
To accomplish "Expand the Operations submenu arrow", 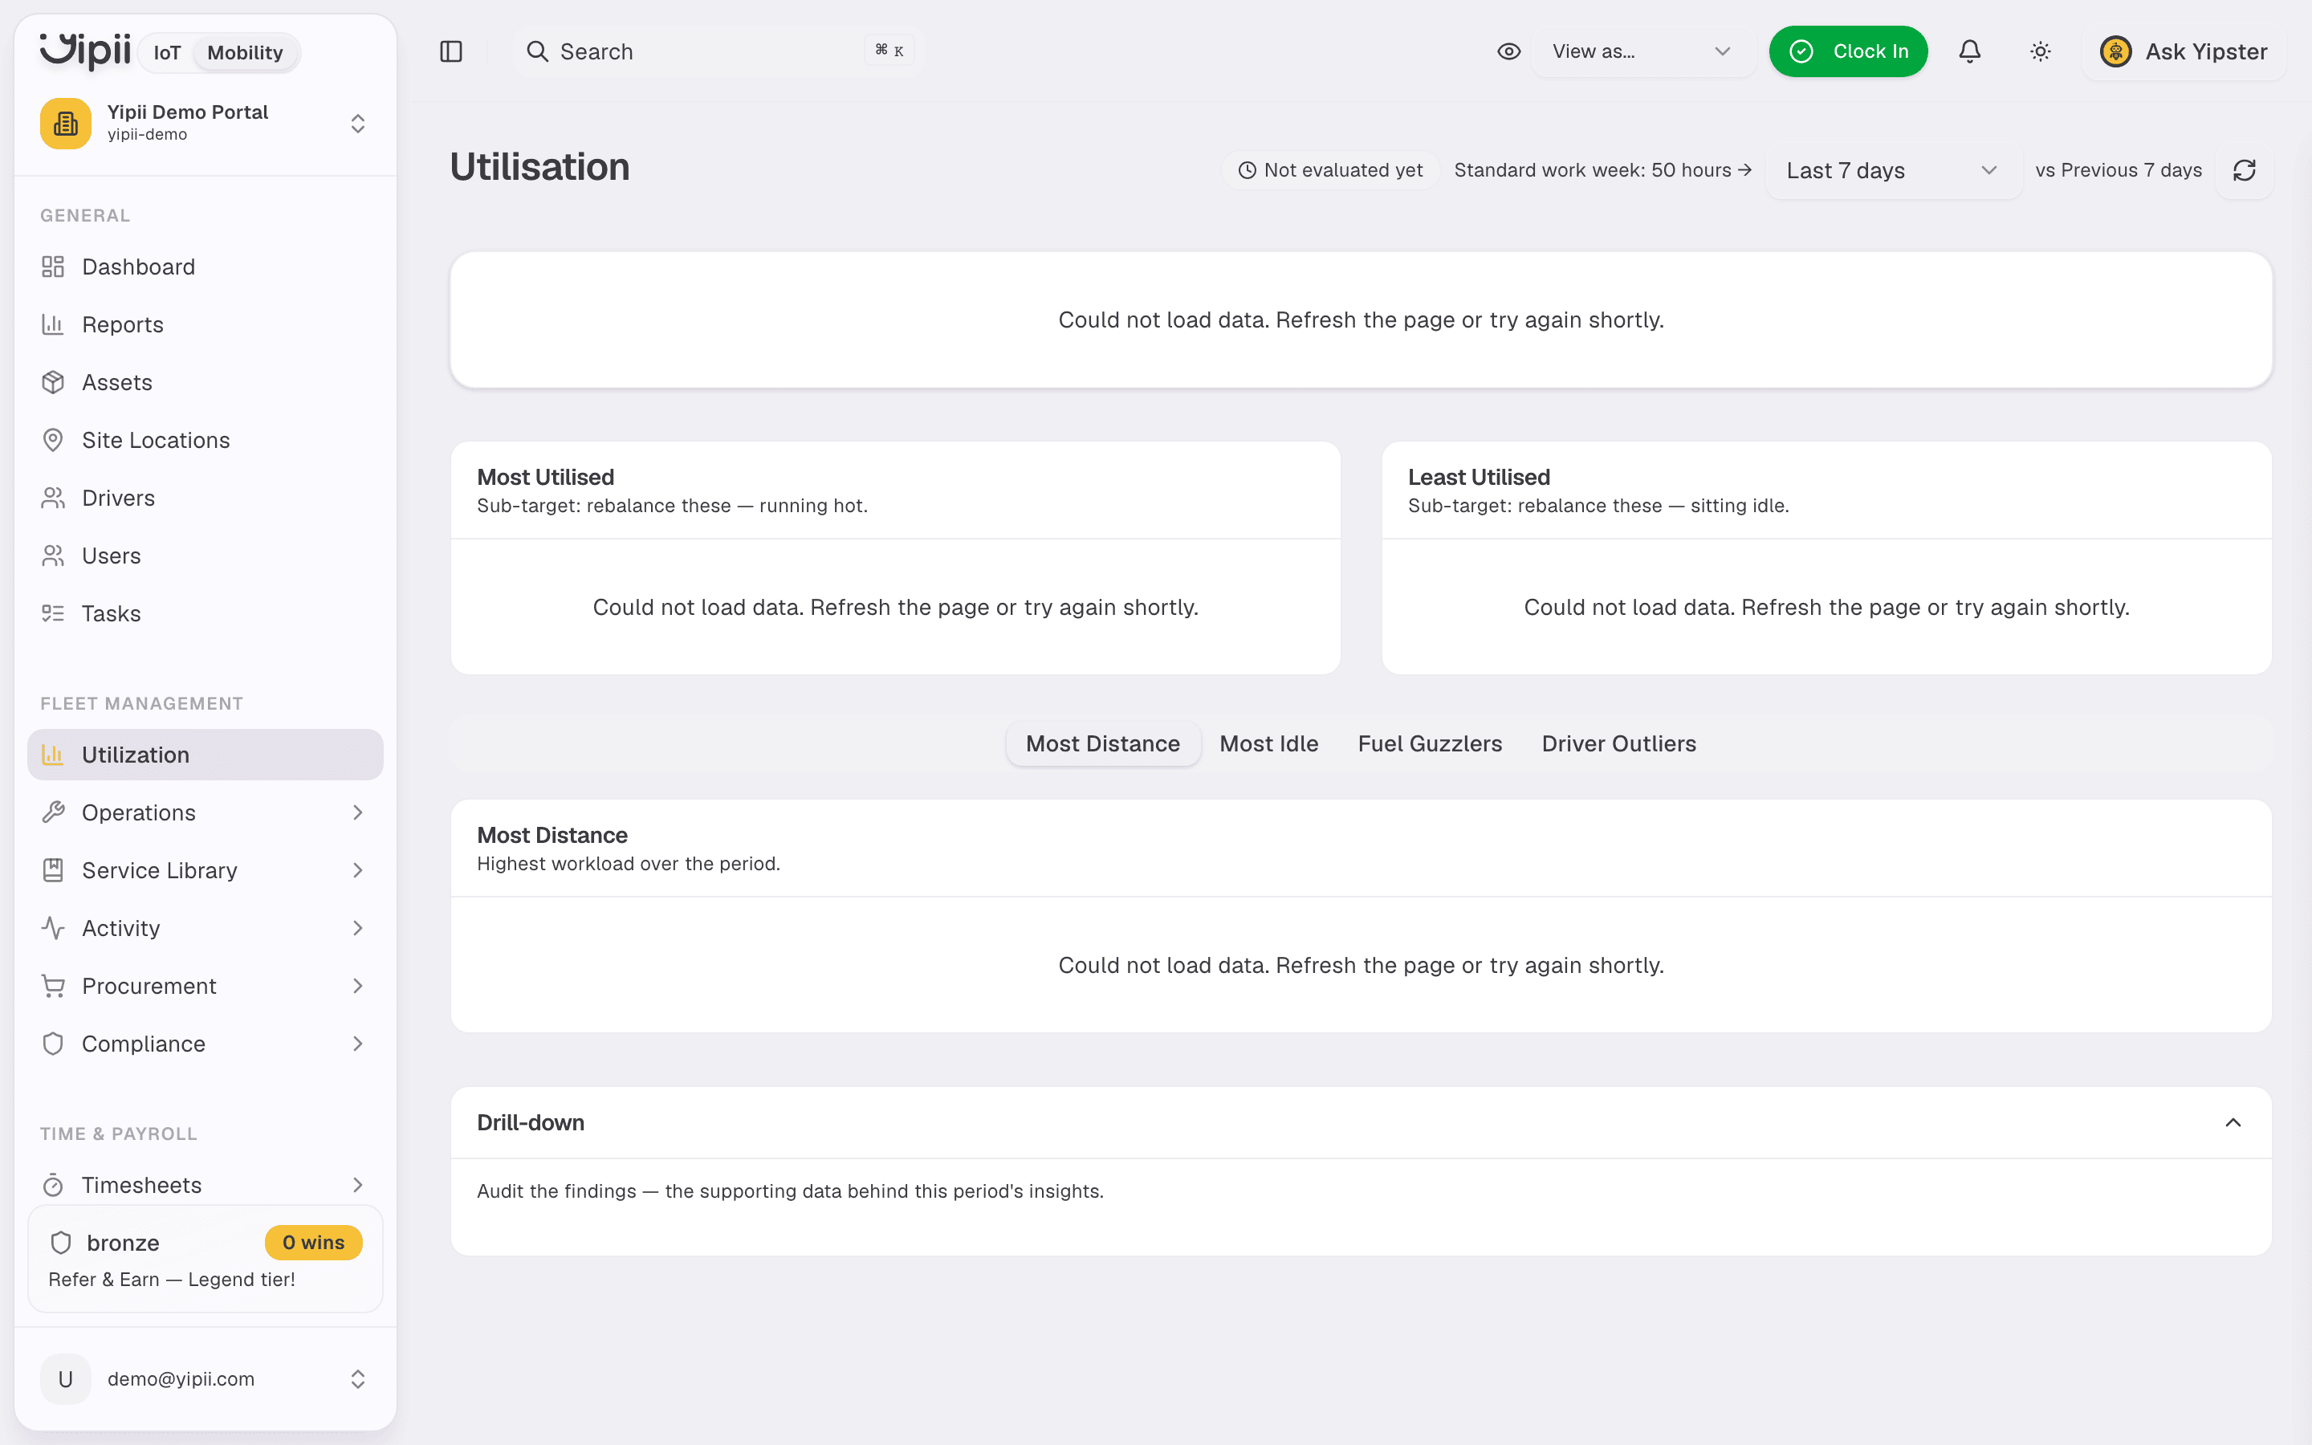I will [357, 812].
